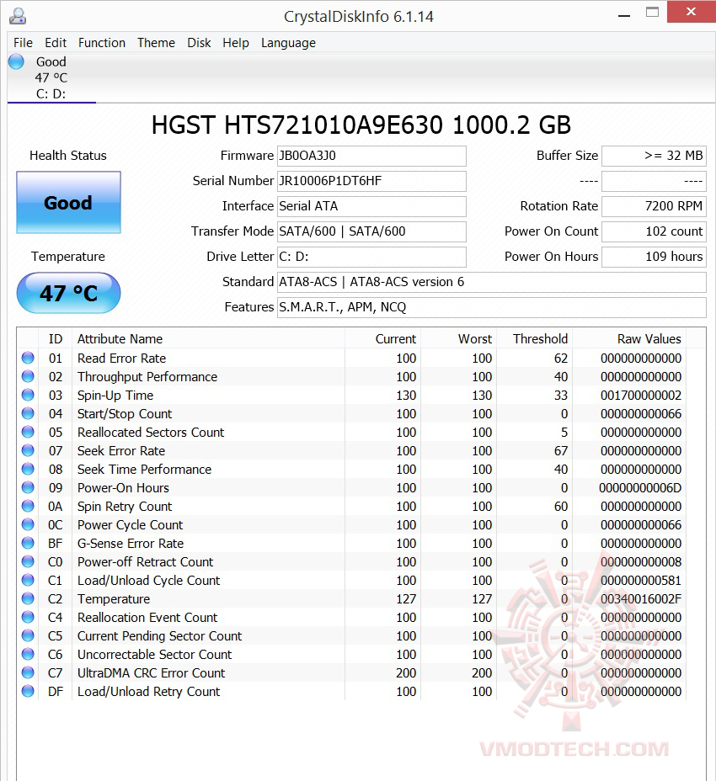Click status icon of Spin-Up Time row
Viewport: 716px width, 781px height.
click(28, 395)
